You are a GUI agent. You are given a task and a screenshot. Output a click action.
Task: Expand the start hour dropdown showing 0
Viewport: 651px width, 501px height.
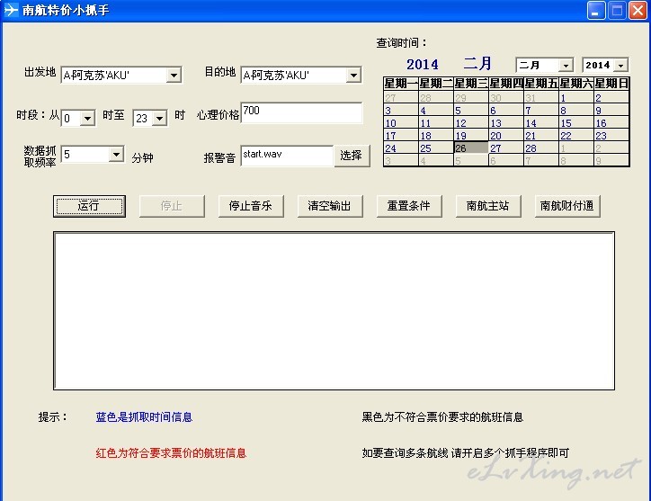coord(87,119)
